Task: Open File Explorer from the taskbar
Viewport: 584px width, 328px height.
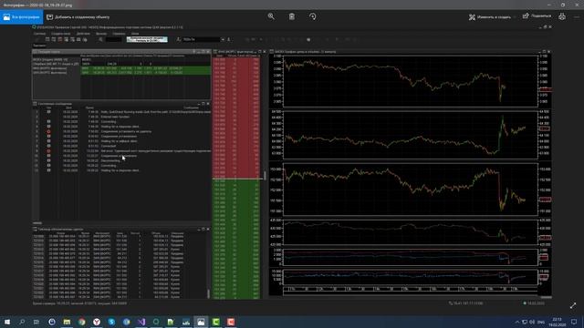Action: (x=67, y=322)
